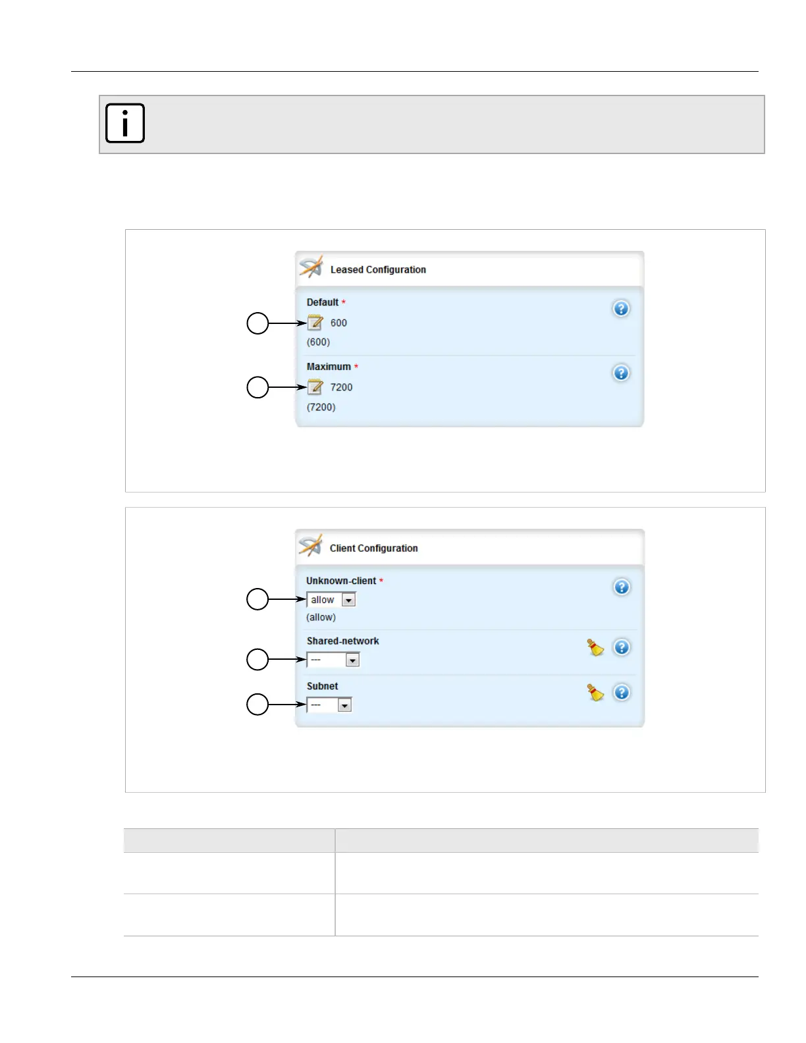Click the Maximum value 7200
Image resolution: width=806 pixels, height=1043 pixels.
click(341, 388)
